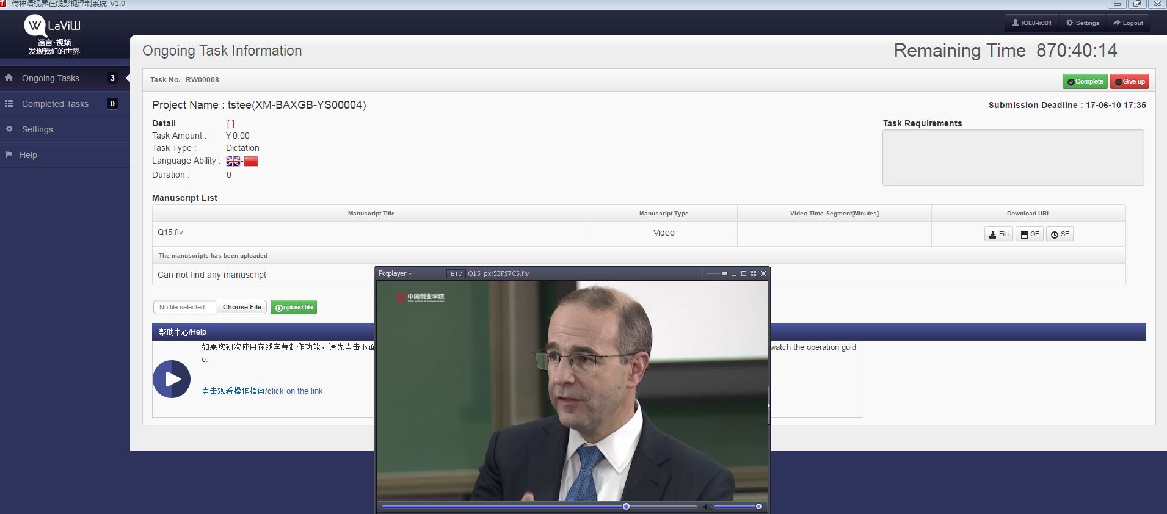Open Help in the left sidebar
This screenshot has height=514, width=1167.
(x=28, y=155)
